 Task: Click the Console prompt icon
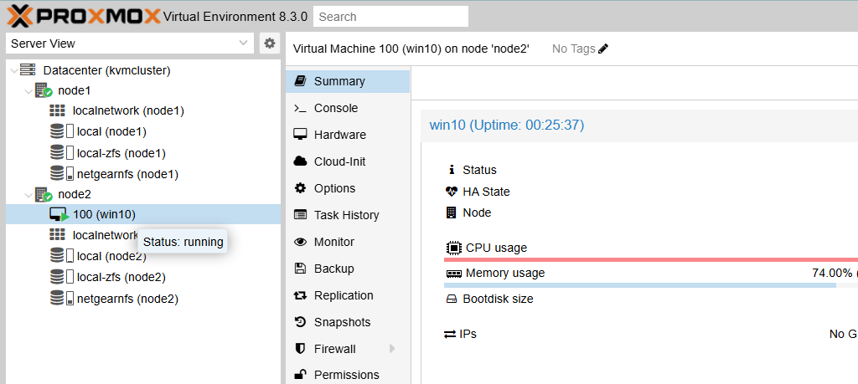tap(300, 108)
